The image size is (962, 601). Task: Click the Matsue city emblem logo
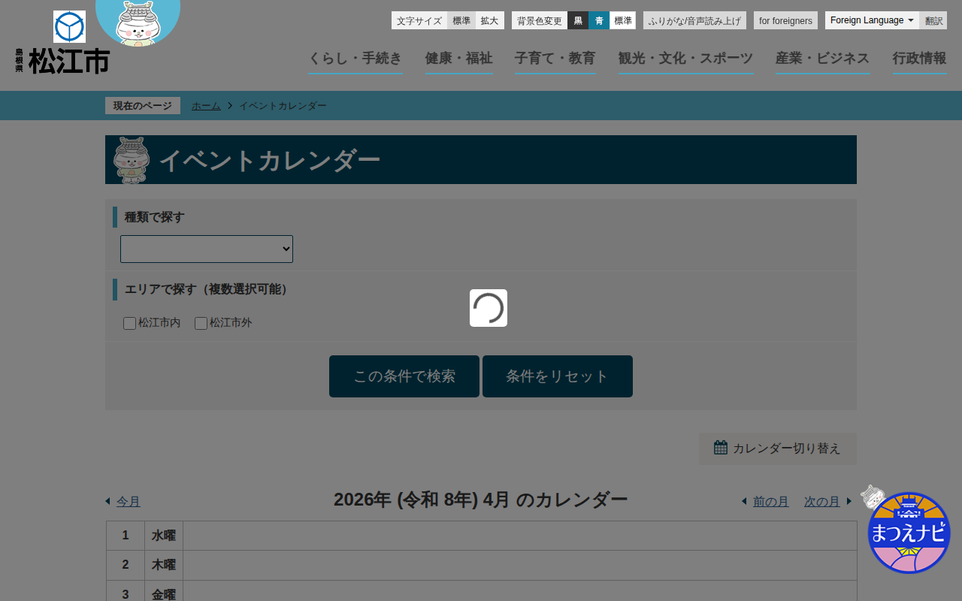(69, 27)
